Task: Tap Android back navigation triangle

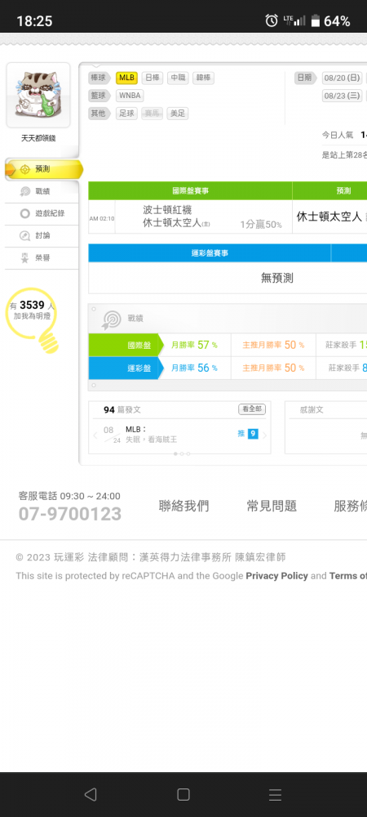Action: 91,794
